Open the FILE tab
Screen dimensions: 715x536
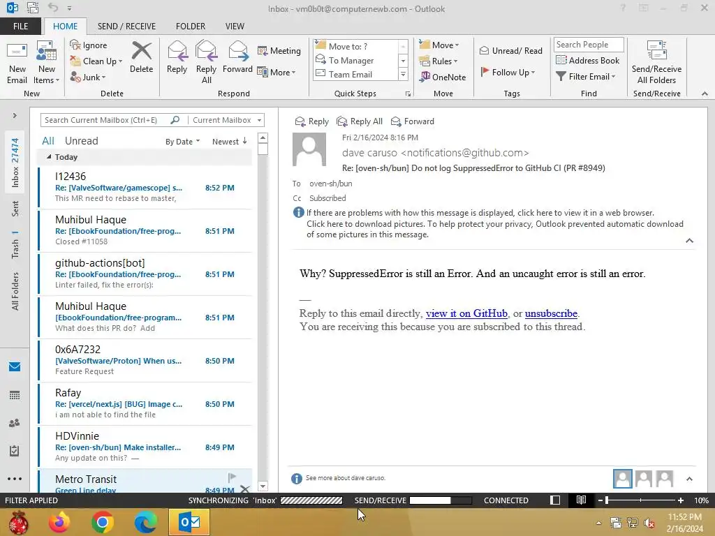pos(20,26)
